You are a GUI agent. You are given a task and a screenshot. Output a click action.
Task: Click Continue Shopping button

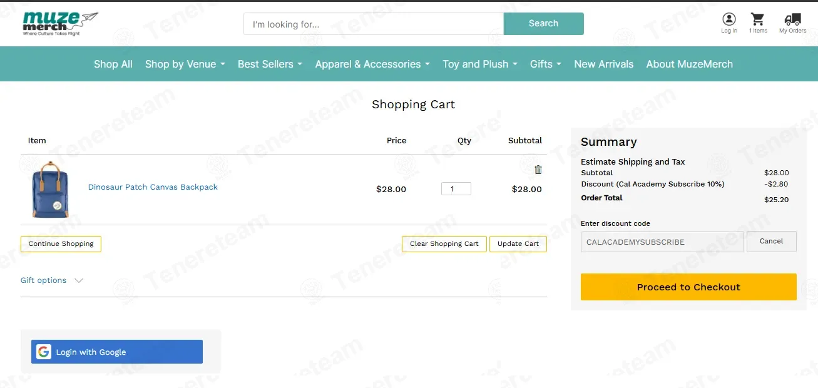pyautogui.click(x=61, y=244)
